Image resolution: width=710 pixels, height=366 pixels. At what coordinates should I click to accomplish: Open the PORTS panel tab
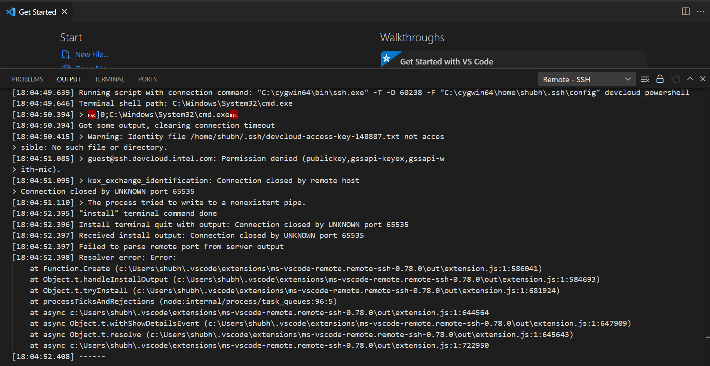point(147,79)
